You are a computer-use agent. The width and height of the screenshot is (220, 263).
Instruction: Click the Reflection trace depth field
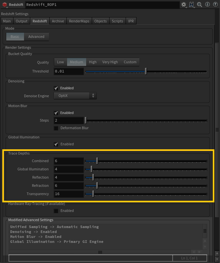click(x=69, y=178)
